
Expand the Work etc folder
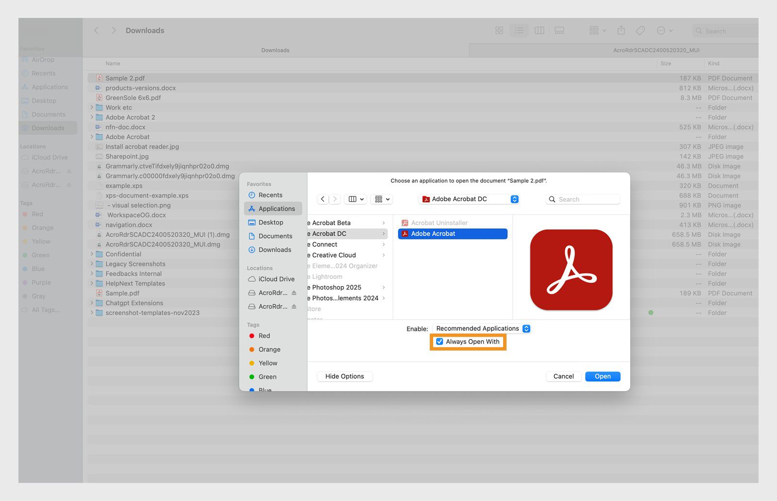92,107
